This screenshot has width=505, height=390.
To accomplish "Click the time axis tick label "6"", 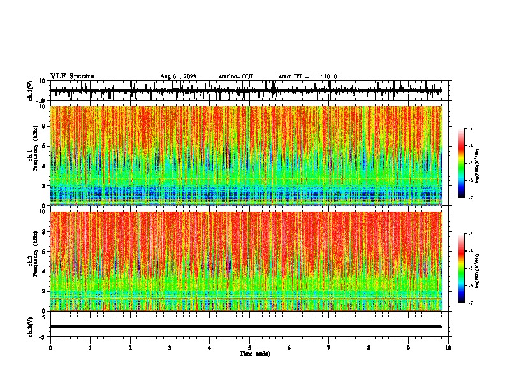I will pyautogui.click(x=289, y=348).
